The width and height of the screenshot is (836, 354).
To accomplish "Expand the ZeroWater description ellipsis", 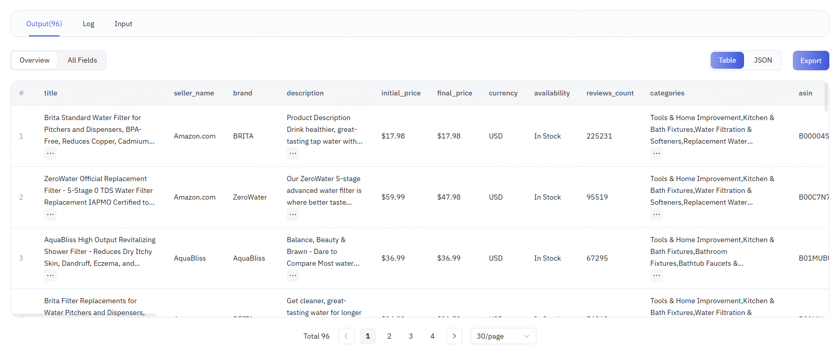I will click(x=292, y=214).
